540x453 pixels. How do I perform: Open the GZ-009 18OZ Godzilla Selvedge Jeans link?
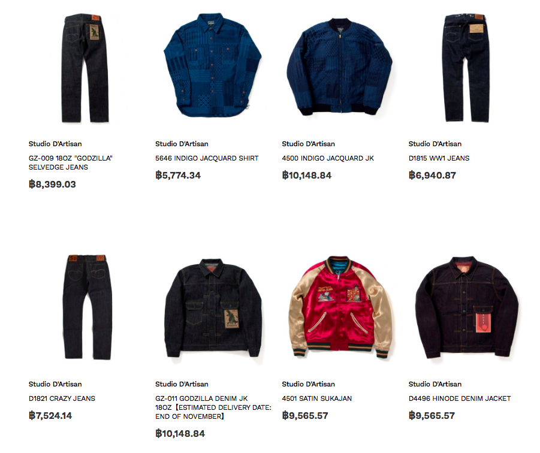point(71,163)
